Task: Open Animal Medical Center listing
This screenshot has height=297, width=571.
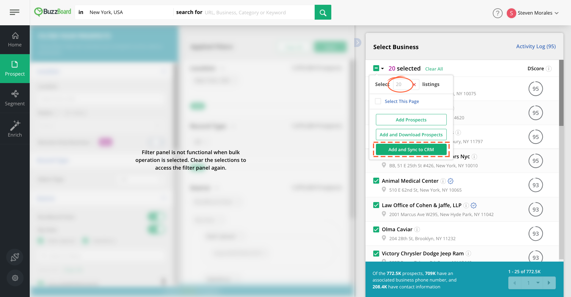Action: tap(410, 181)
